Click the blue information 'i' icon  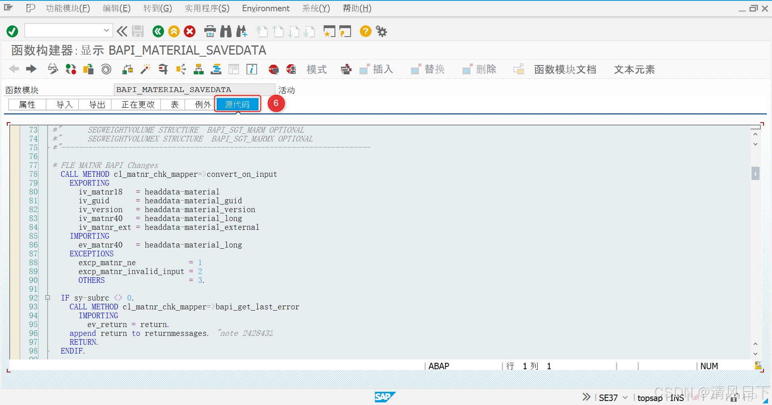(252, 69)
